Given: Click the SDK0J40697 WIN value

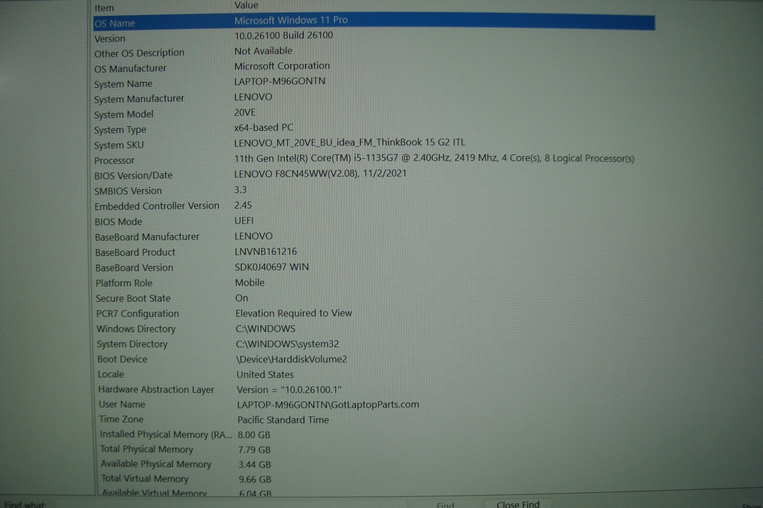Looking at the screenshot, I should click(272, 267).
